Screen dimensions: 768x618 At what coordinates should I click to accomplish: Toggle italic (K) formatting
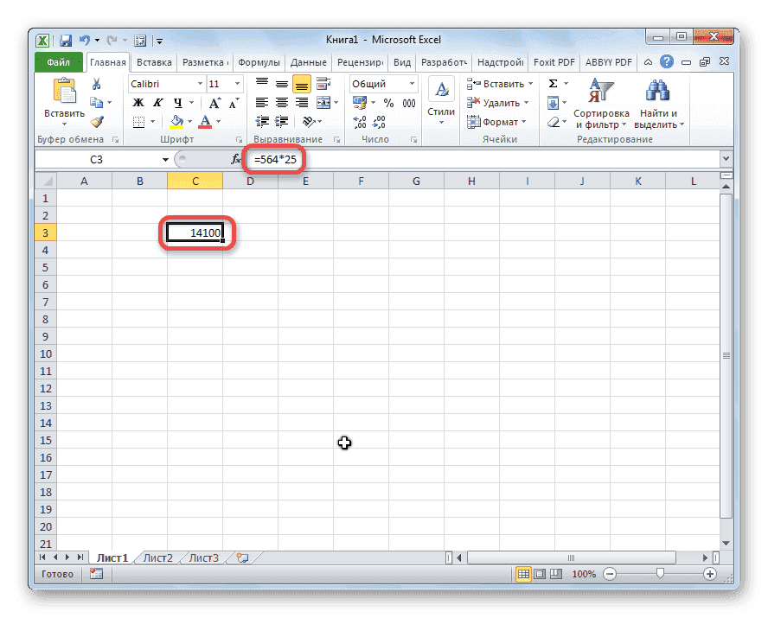click(157, 103)
